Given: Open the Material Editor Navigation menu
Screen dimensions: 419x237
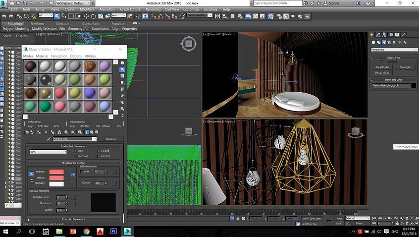Looking at the screenshot, I should pyautogui.click(x=59, y=56).
